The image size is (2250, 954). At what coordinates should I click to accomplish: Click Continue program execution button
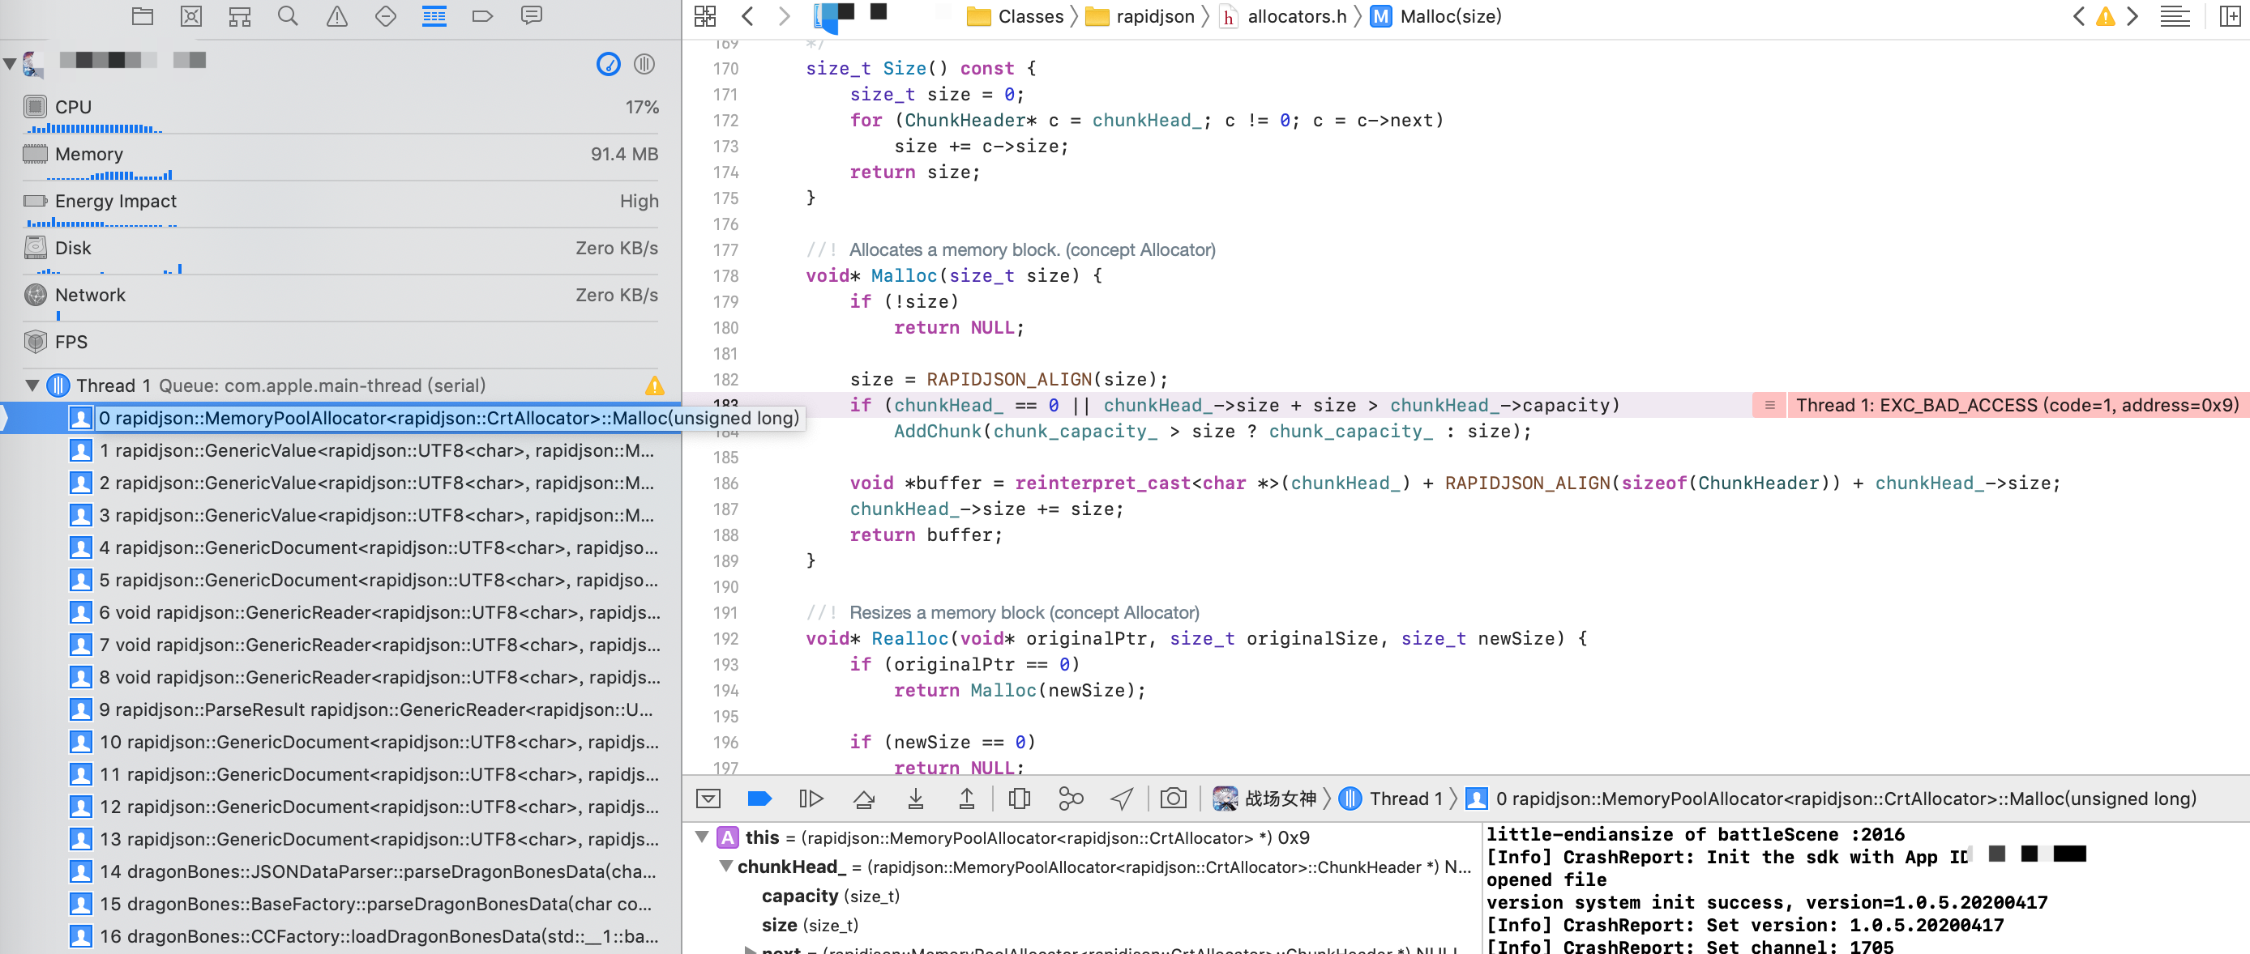pyautogui.click(x=811, y=799)
